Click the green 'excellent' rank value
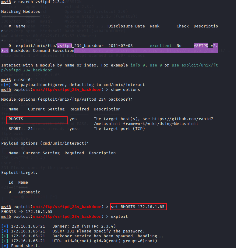The image size is (236, 248). (160, 46)
